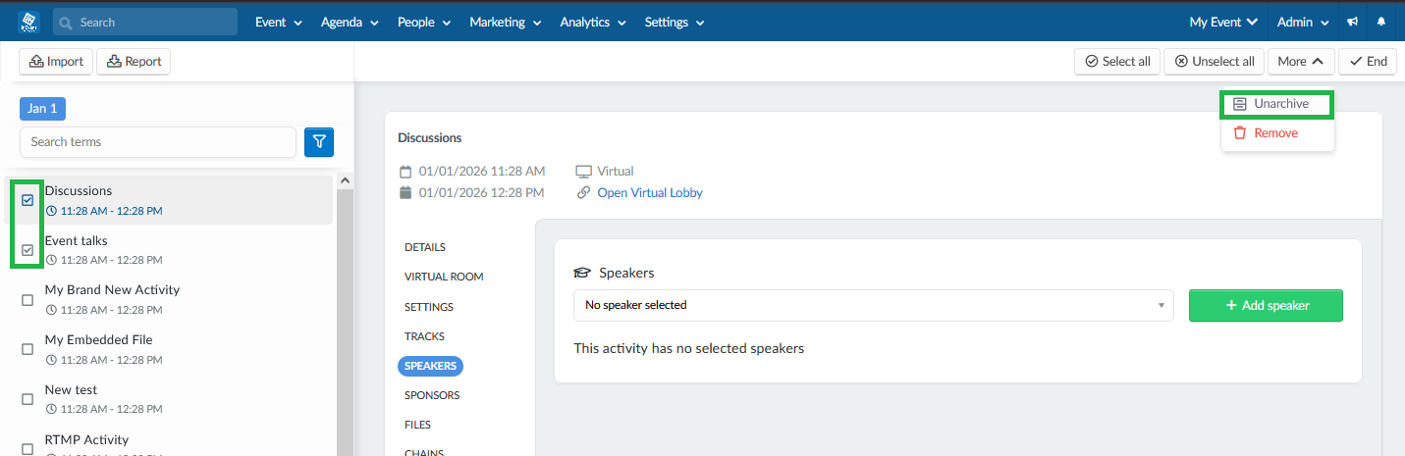Click the graduation cap Speakers icon
The height and width of the screenshot is (456, 1405).
[582, 273]
